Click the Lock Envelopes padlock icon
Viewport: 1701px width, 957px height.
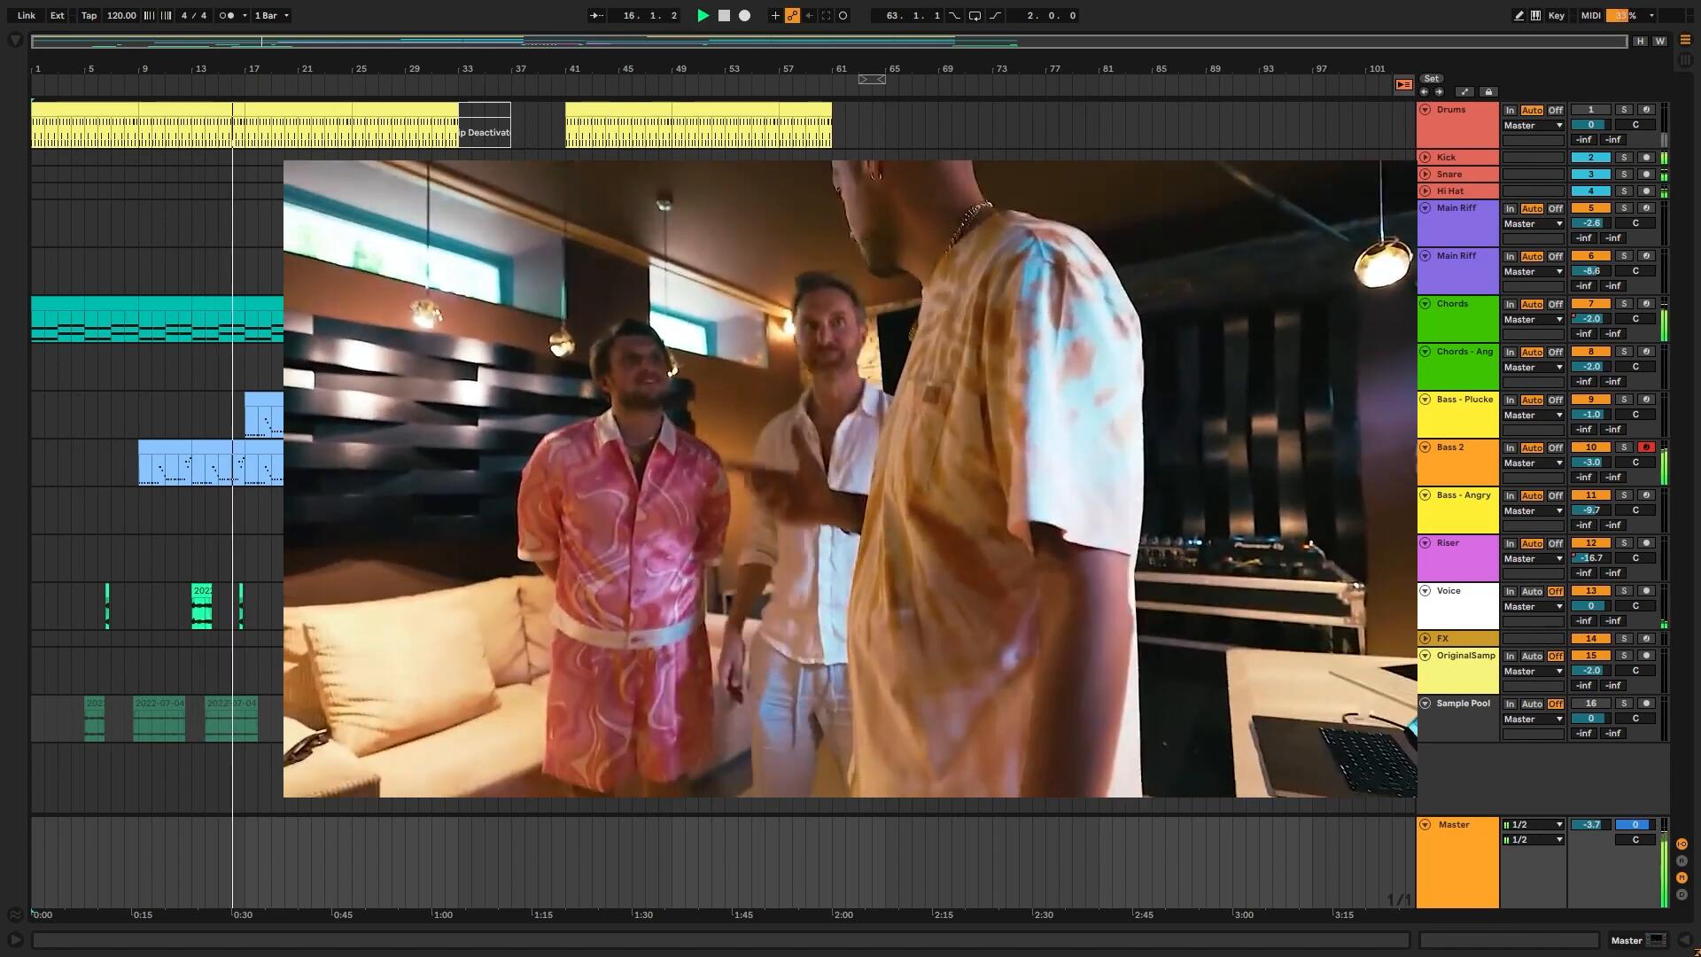[x=1488, y=92]
